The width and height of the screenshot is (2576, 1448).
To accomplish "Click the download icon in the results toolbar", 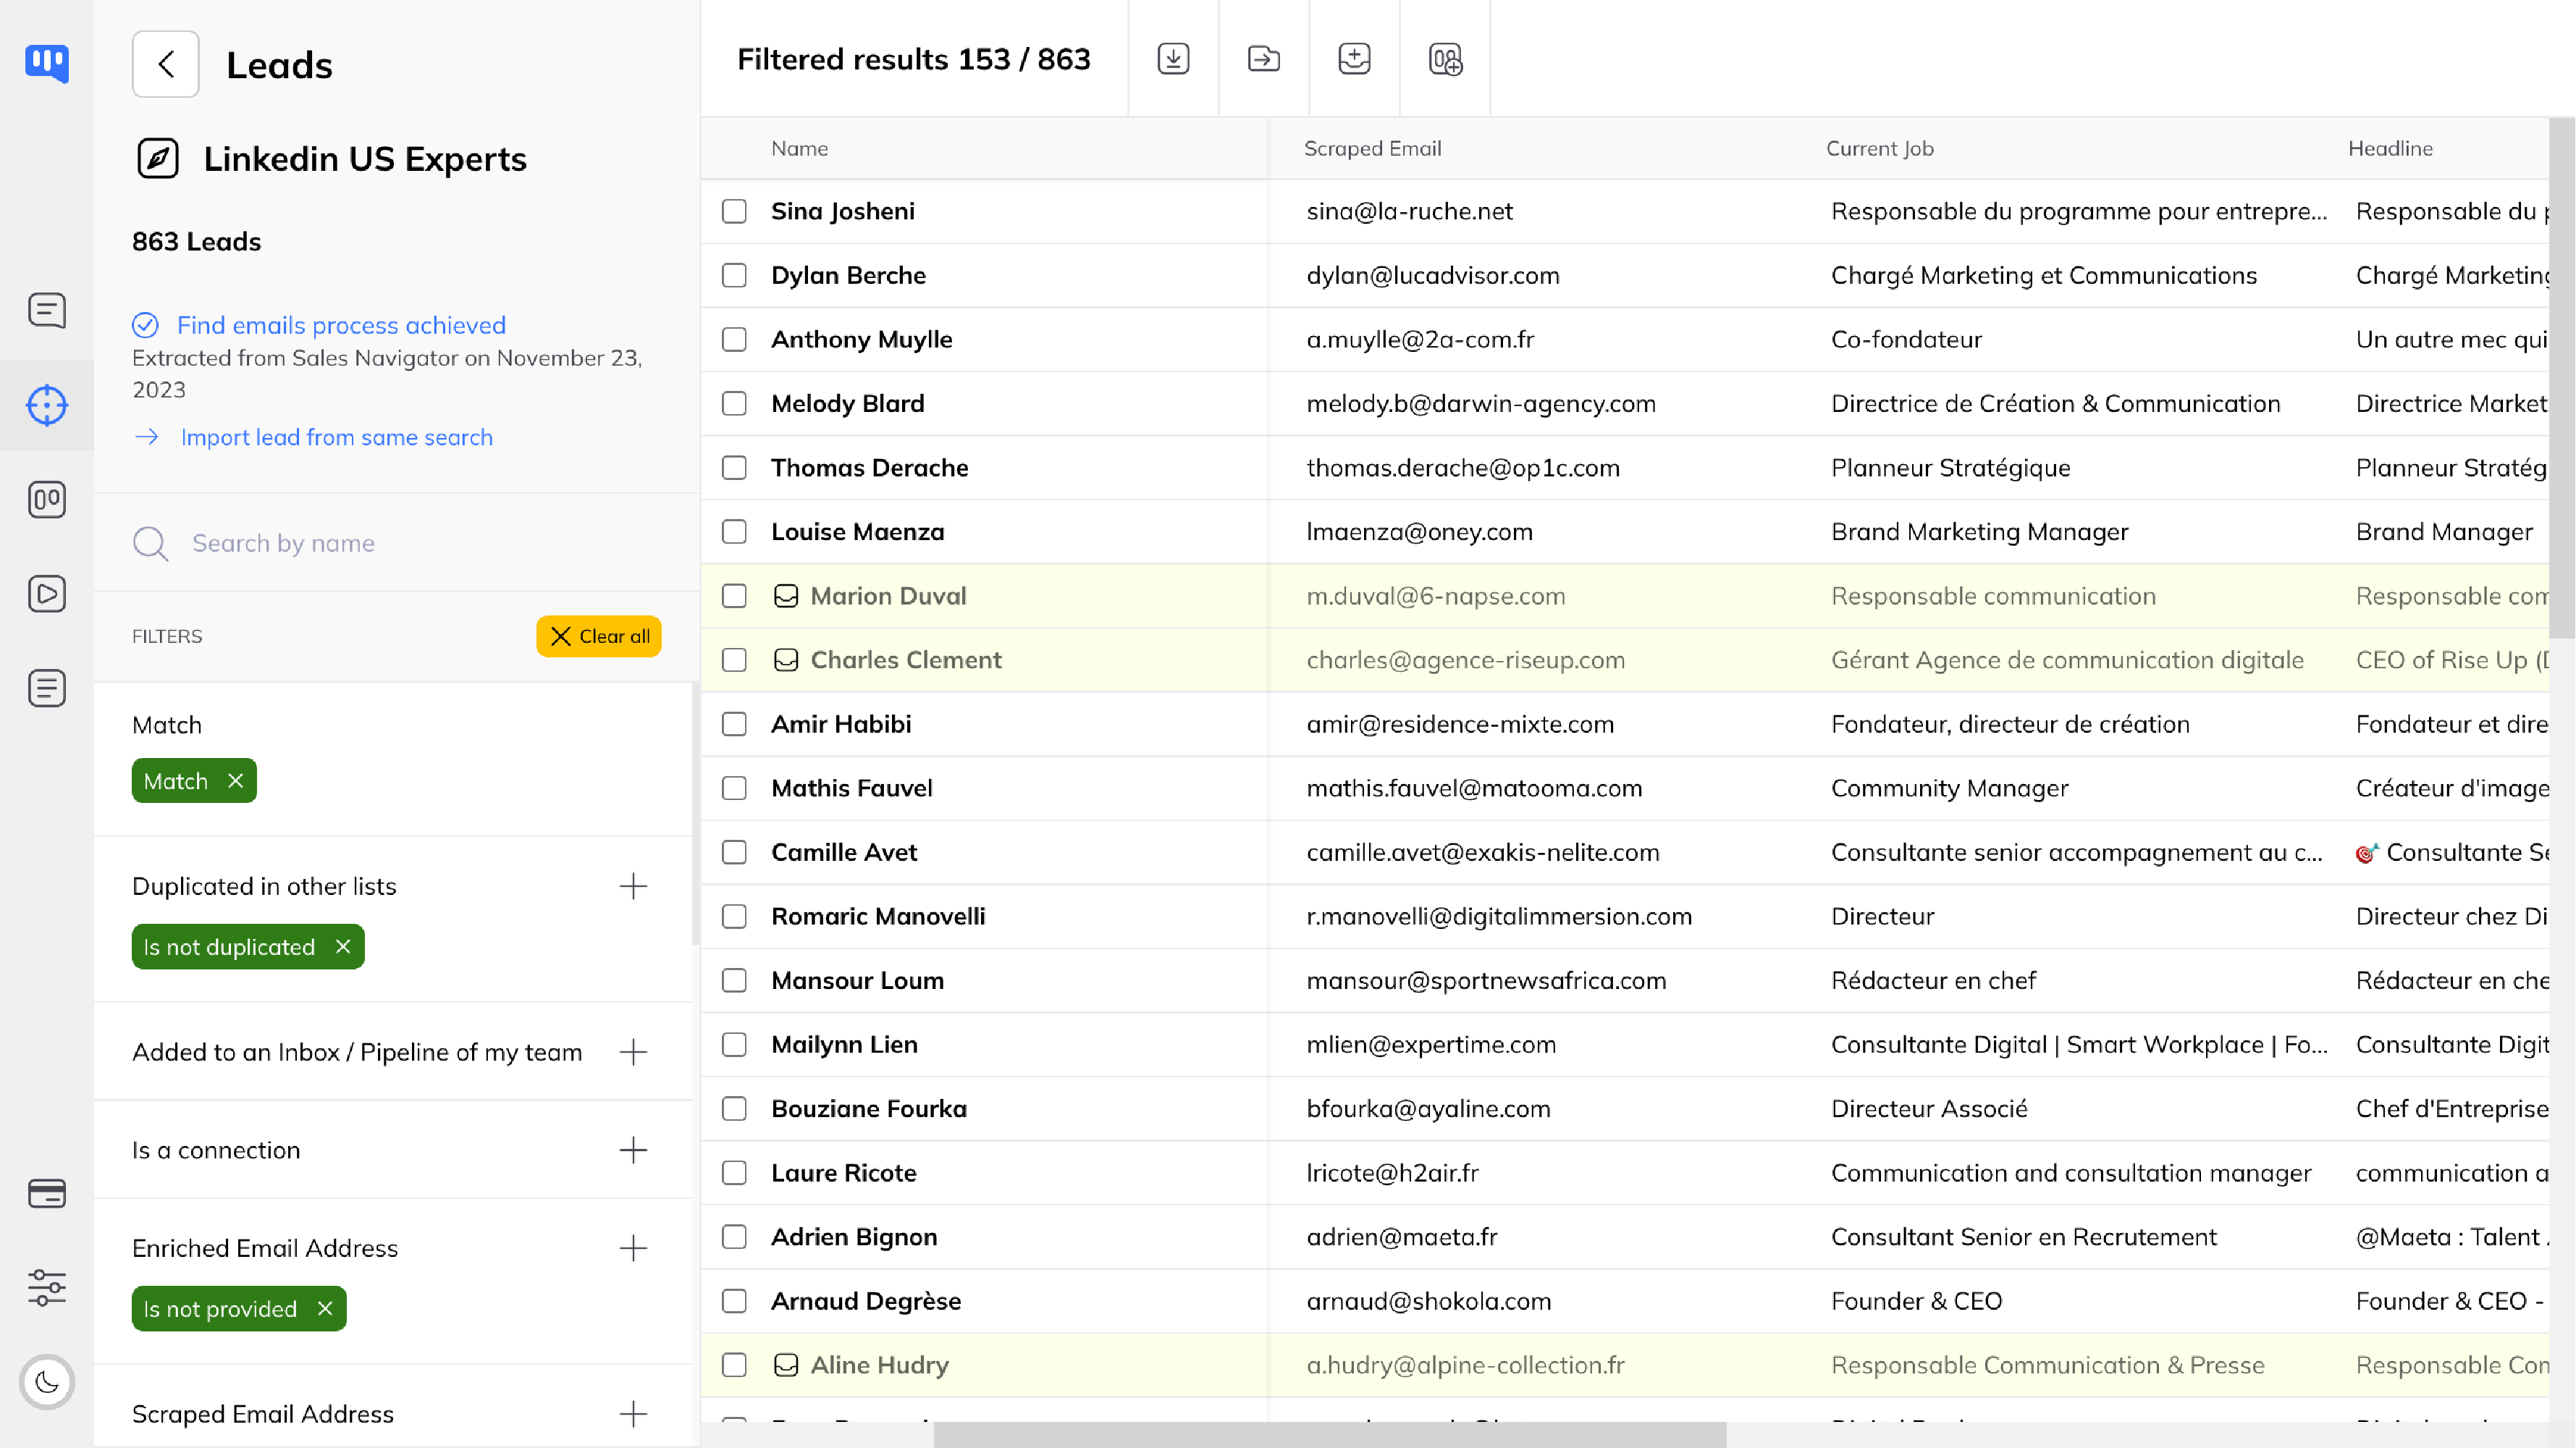I will point(1173,59).
